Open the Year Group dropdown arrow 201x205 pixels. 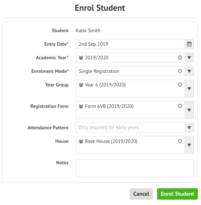[x=189, y=89]
